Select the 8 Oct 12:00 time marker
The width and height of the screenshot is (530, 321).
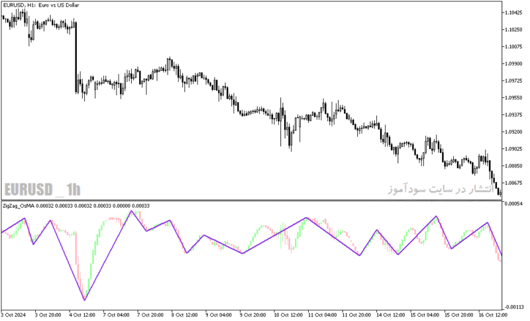point(185,315)
